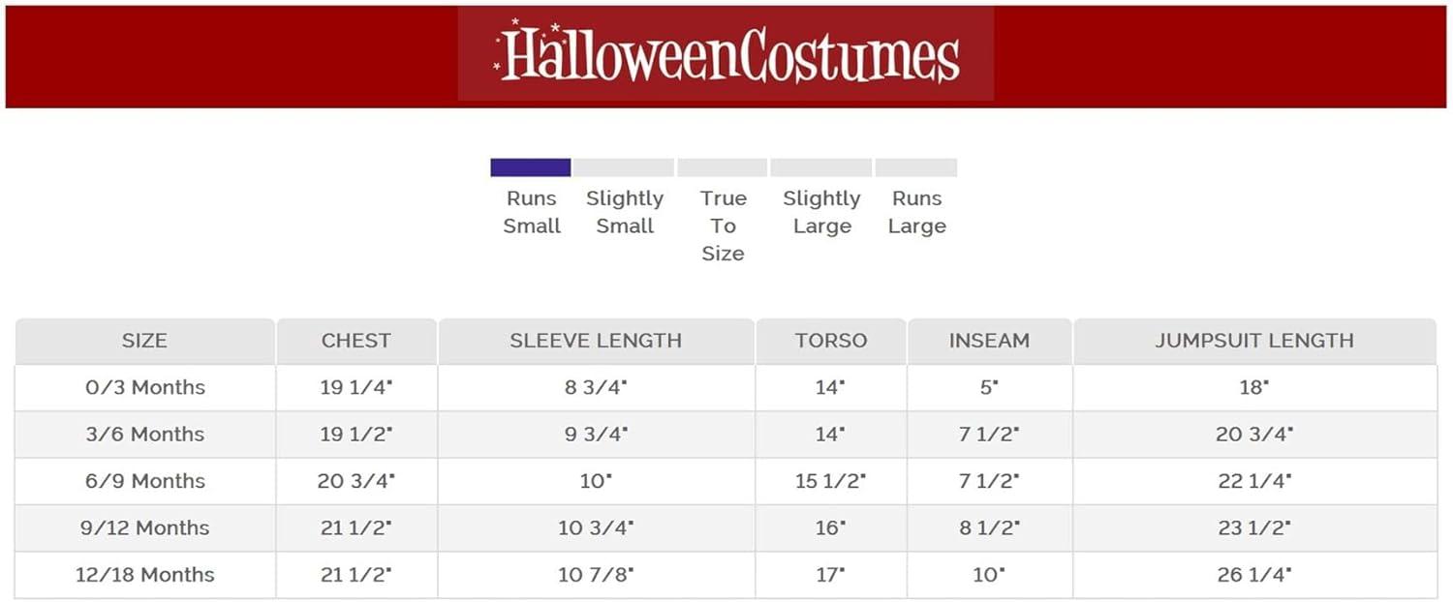Select the Slightly Large fit segment
This screenshot has height=602, width=1453.
[821, 167]
